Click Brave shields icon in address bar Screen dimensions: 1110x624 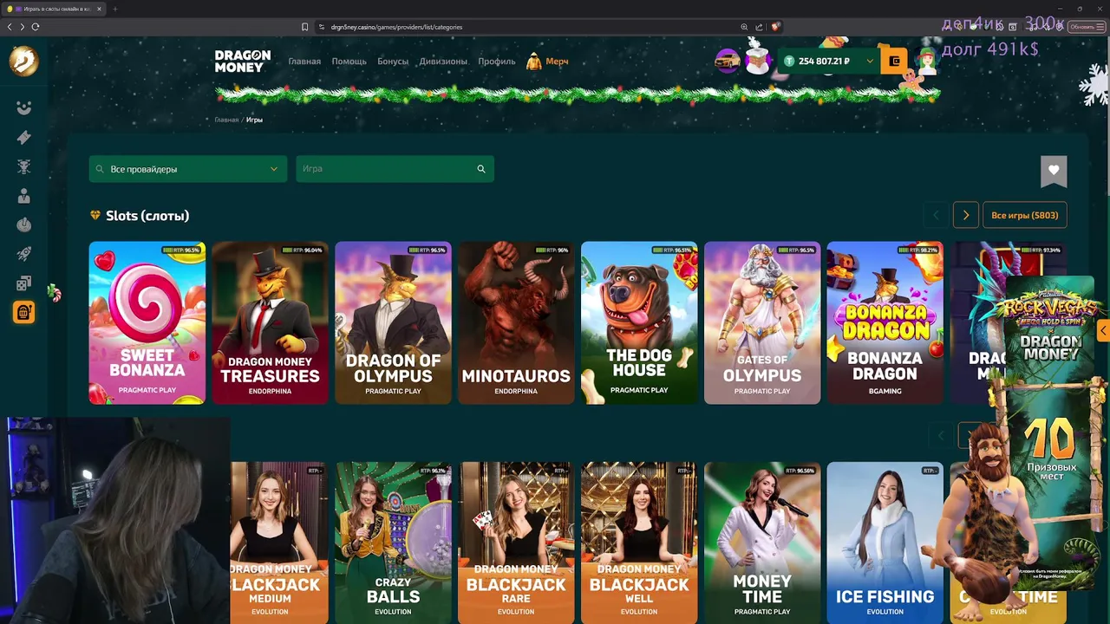pos(775,27)
